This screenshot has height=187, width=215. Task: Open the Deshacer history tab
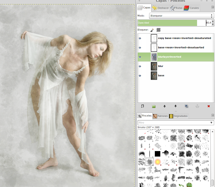point(161,8)
